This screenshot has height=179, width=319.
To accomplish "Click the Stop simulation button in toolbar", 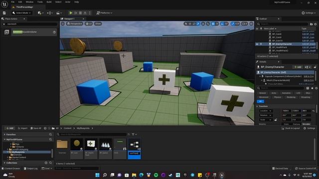I will point(80,13).
